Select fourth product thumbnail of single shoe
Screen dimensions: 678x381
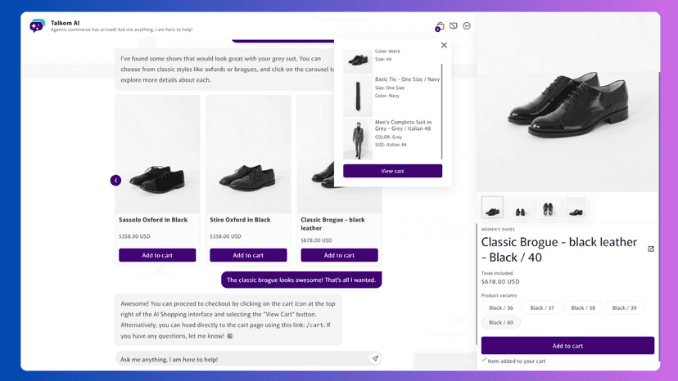coord(576,208)
